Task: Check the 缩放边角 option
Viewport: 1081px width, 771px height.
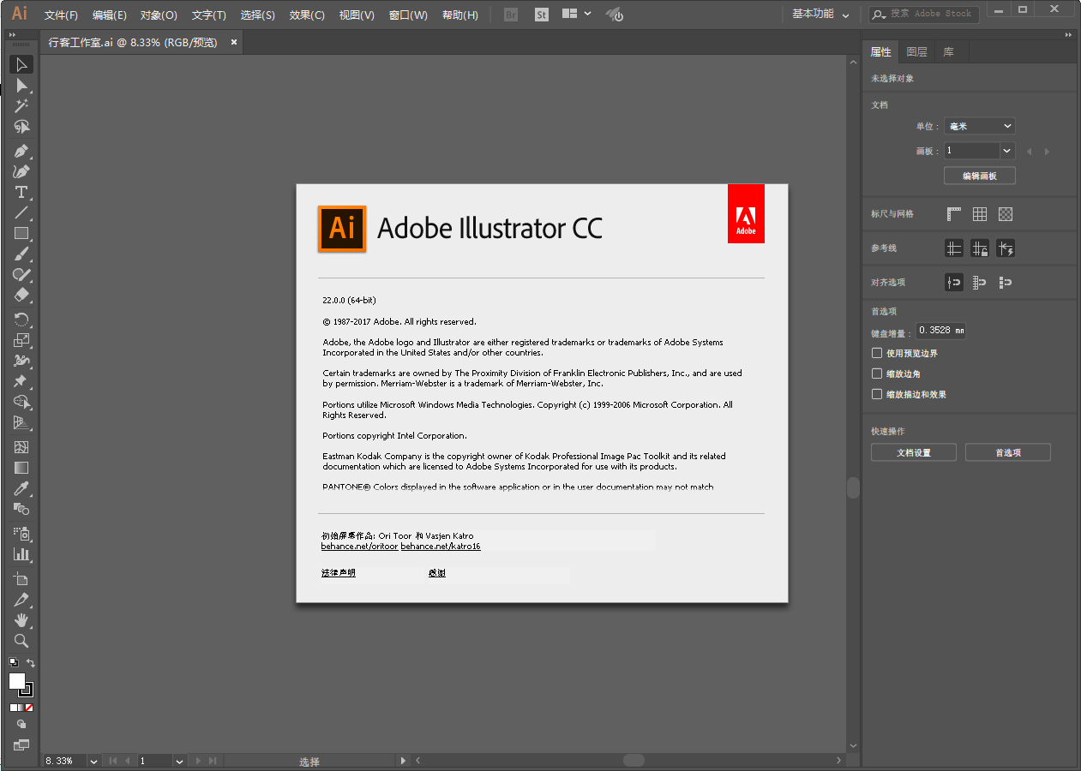Action: pos(876,373)
